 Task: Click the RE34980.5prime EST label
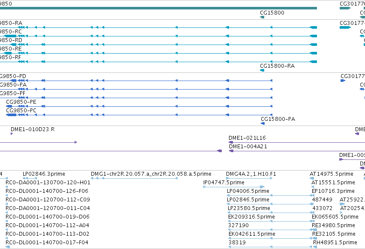pos(333,225)
